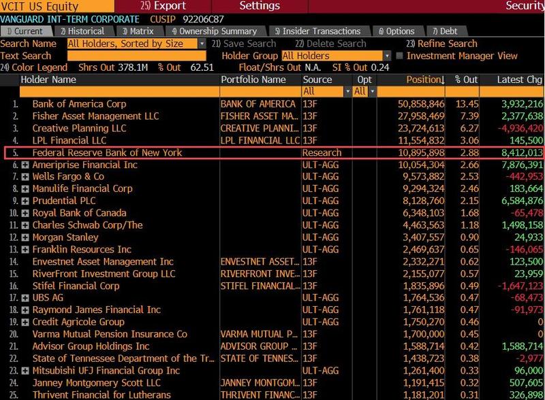545x400 pixels.
Task: Click the STATE OF TENNES... portfolio name
Action: (x=260, y=359)
